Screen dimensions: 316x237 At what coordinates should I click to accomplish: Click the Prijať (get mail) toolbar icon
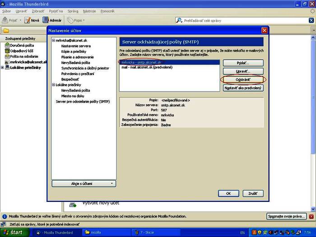(5, 20)
